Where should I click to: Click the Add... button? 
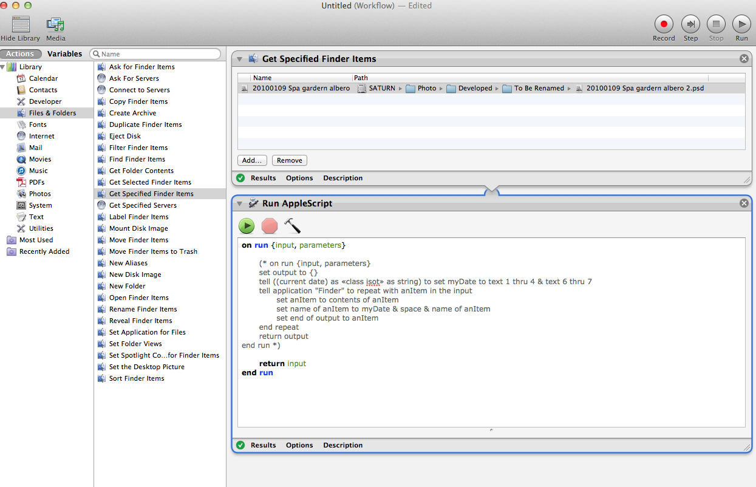(x=252, y=160)
